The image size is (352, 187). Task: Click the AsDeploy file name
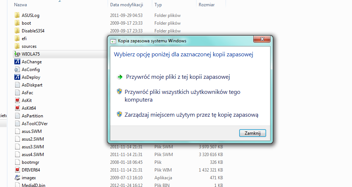pyautogui.click(x=31, y=77)
